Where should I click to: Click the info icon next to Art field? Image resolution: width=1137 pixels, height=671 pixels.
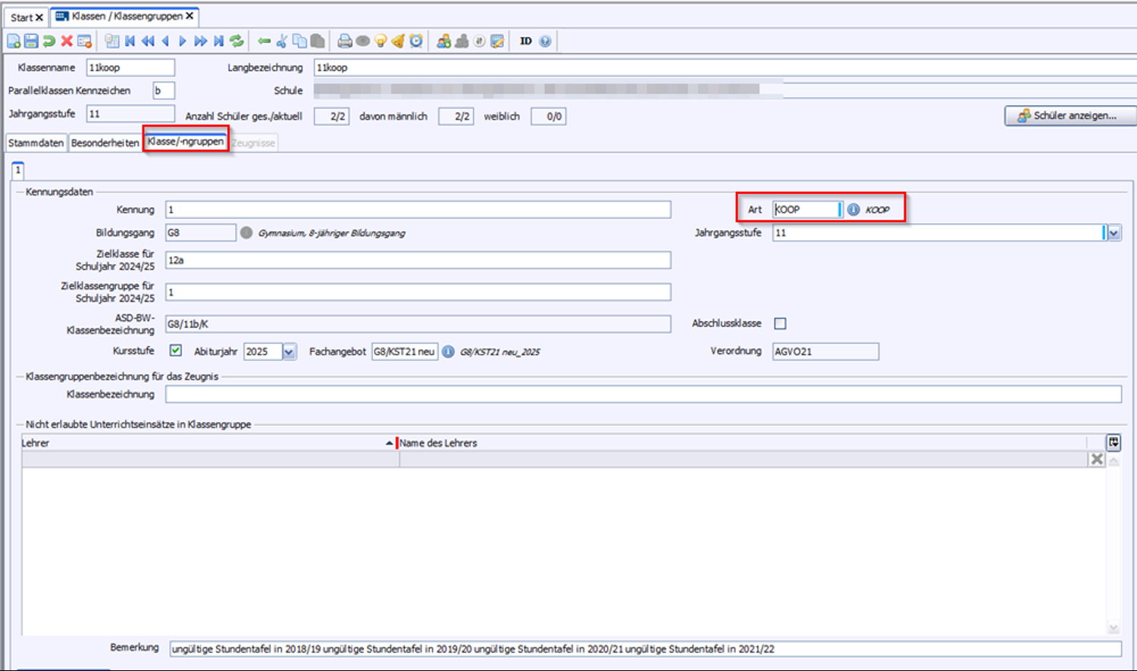pos(854,210)
